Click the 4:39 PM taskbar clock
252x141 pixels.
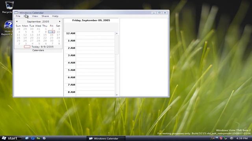(x=242, y=138)
